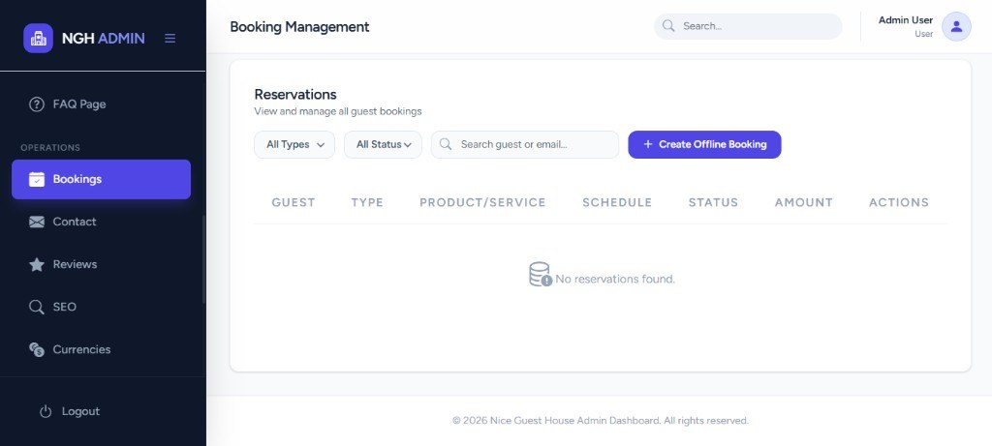The image size is (992, 446).
Task: Click the Booking Management page title
Action: [x=299, y=27]
